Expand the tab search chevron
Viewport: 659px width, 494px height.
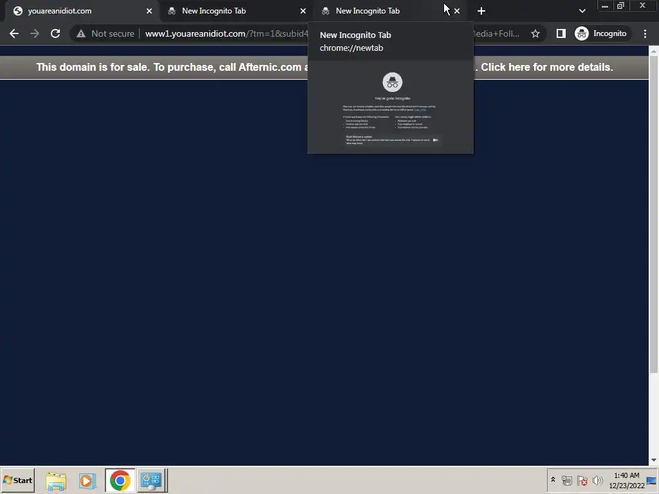click(x=582, y=11)
